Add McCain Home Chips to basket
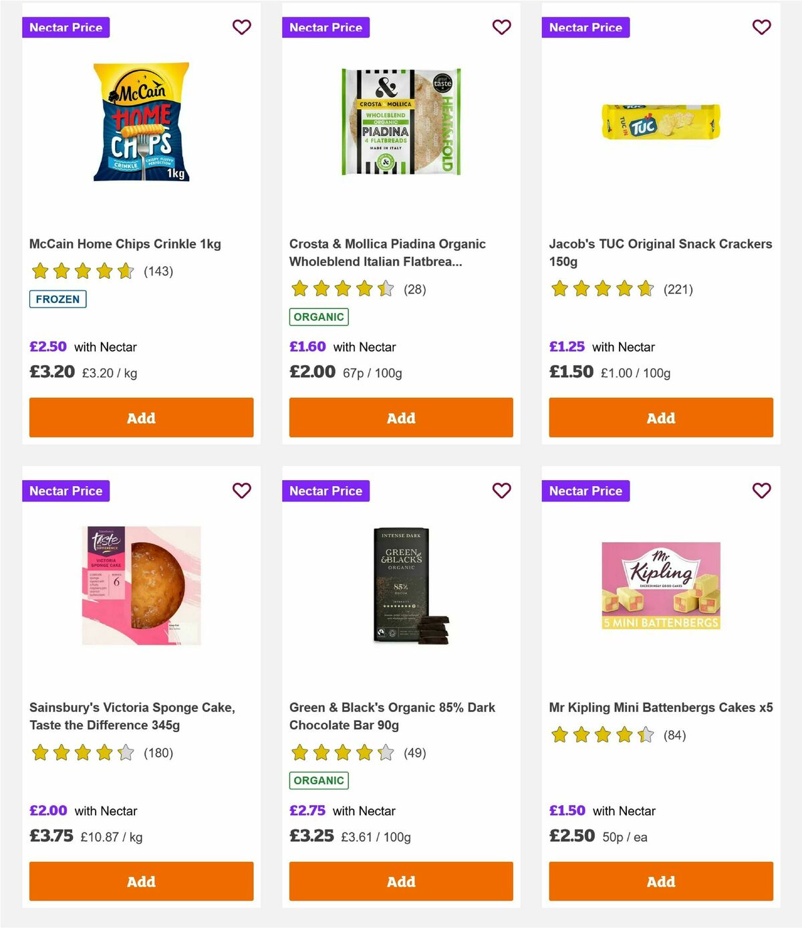Image resolution: width=802 pixels, height=928 pixels. [x=140, y=417]
